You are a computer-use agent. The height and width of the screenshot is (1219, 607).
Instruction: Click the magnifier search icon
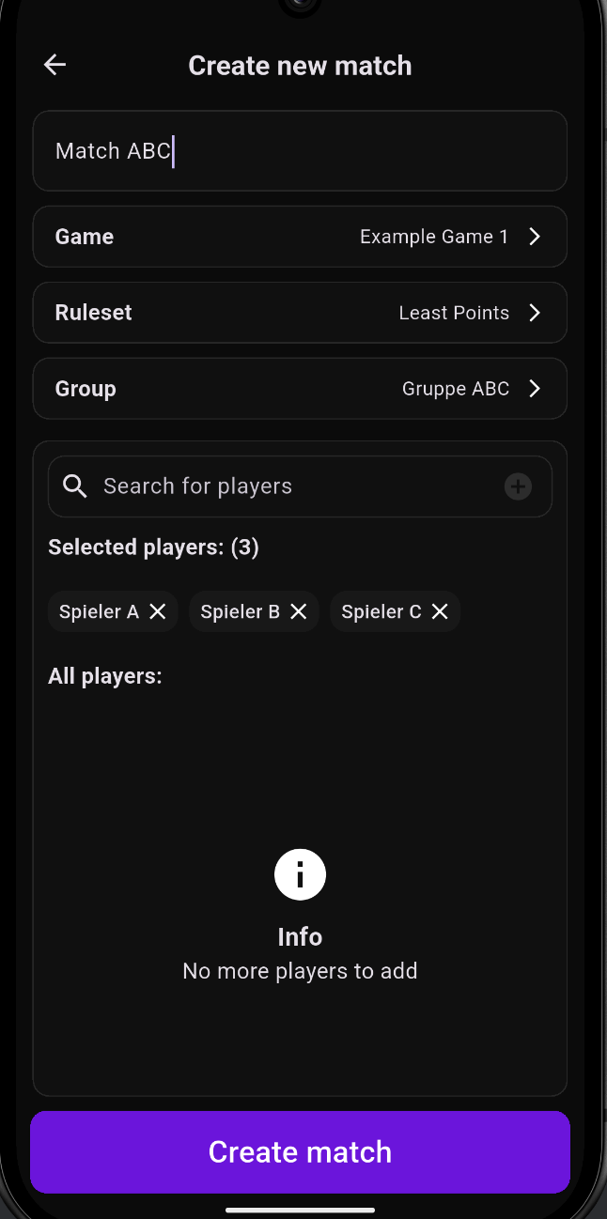click(75, 486)
